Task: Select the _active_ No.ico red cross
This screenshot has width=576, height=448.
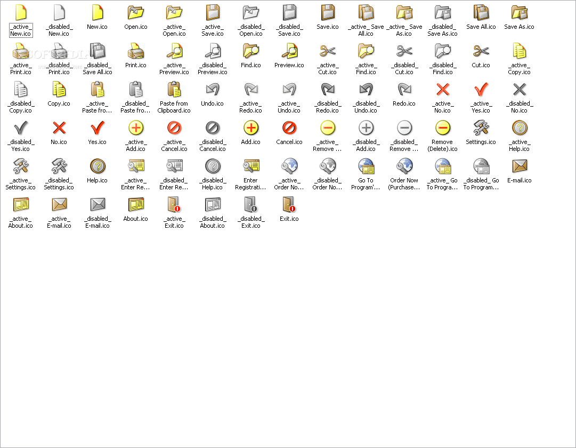Action: pyautogui.click(x=443, y=90)
